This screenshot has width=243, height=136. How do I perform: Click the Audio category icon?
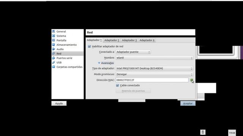click(54, 49)
